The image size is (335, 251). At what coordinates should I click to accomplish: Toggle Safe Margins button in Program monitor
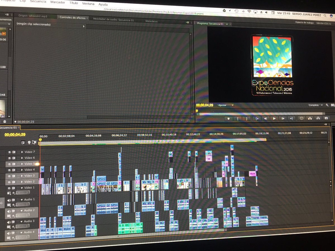301,119
